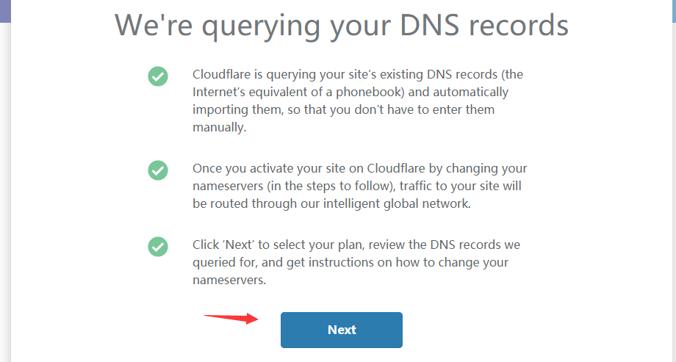Click the word "manually." ending the first paragraph

click(219, 127)
